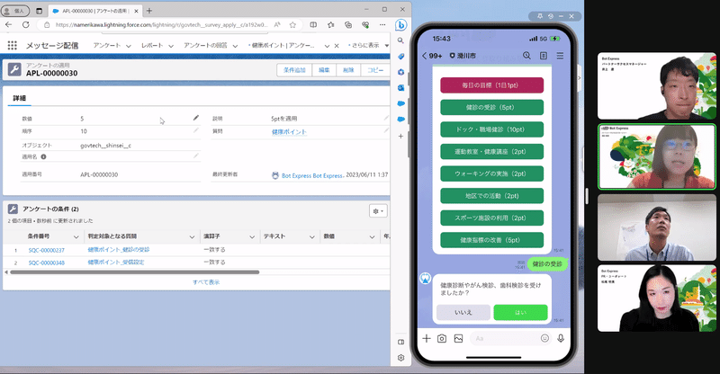
Task: Reload the Salesforce page
Action: point(26,25)
